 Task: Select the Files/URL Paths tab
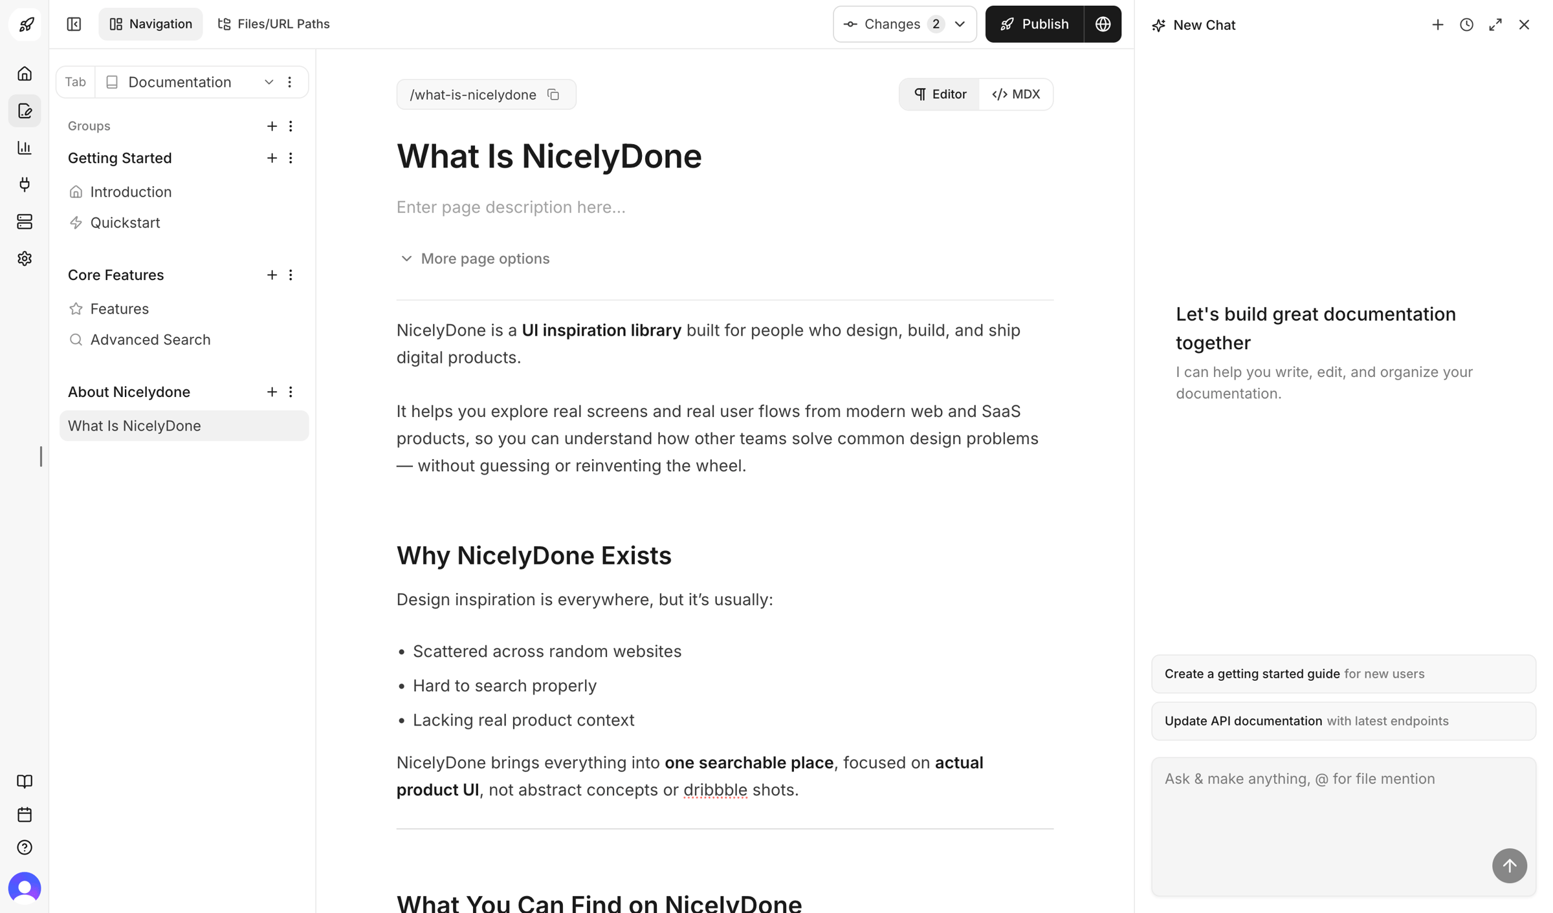coord(274,24)
